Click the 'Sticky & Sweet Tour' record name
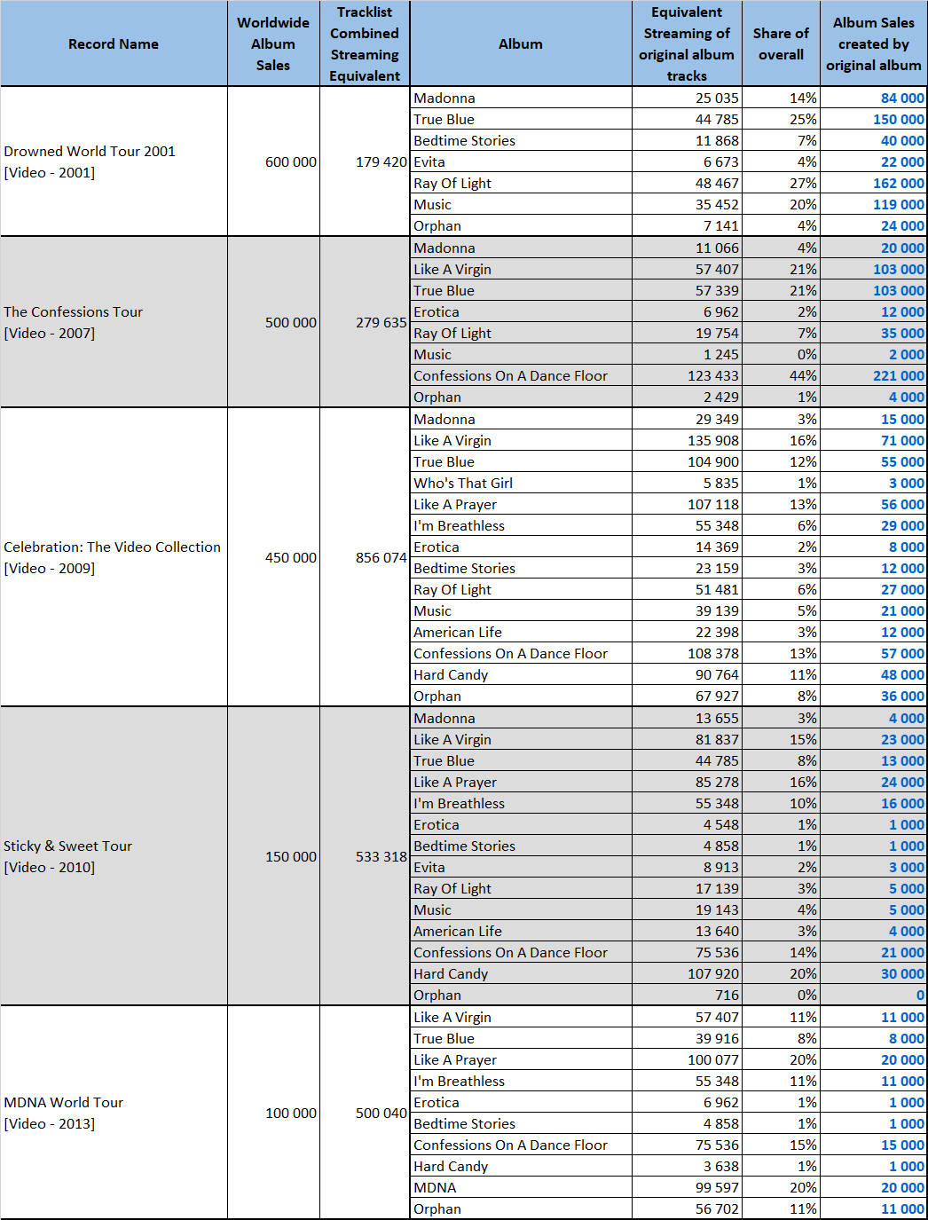This screenshot has height=1220, width=928. tap(114, 856)
